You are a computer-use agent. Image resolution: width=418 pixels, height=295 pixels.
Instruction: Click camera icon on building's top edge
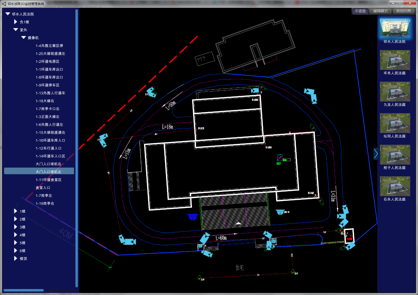pyautogui.click(x=255, y=90)
